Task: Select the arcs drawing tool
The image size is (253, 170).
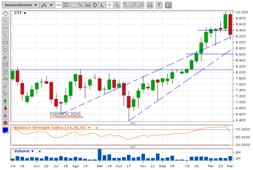Action: [5, 79]
